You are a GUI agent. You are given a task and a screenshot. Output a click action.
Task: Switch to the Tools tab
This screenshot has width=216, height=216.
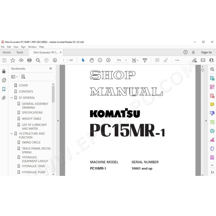[x=20, y=52]
